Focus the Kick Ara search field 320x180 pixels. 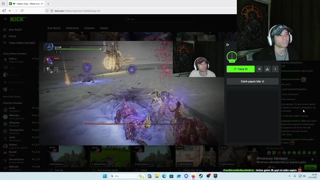pyautogui.click(x=160, y=19)
